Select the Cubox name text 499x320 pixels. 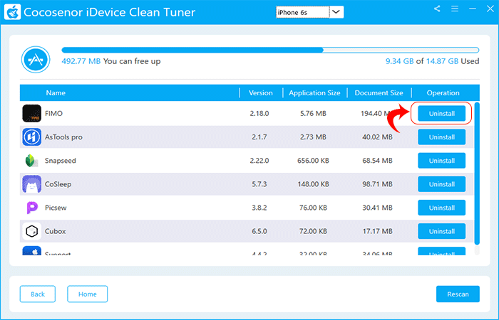point(55,231)
